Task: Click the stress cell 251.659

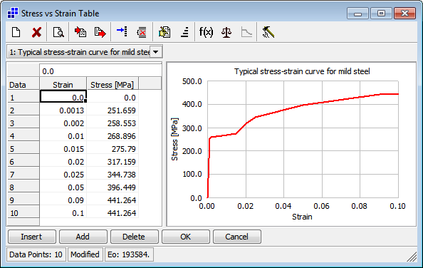Action: coord(113,110)
